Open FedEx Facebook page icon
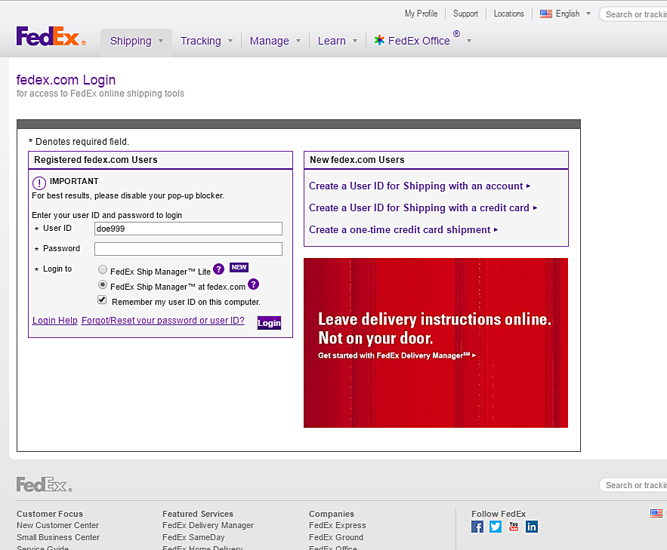Screen dimensions: 667x550 (x=477, y=527)
